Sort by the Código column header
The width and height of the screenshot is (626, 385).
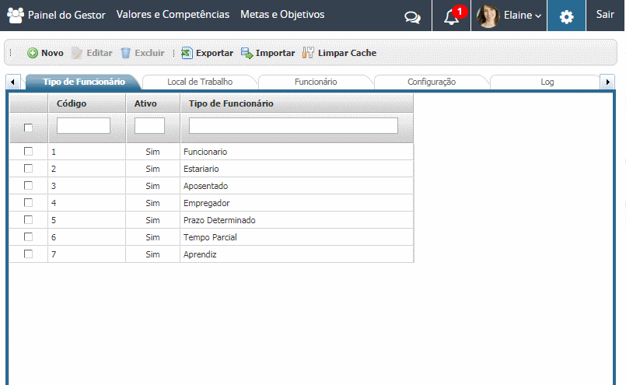tap(72, 103)
